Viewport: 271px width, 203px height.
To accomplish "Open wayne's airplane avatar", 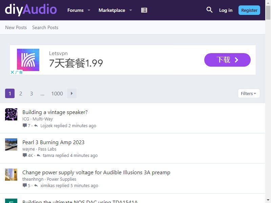I will [11, 144].
